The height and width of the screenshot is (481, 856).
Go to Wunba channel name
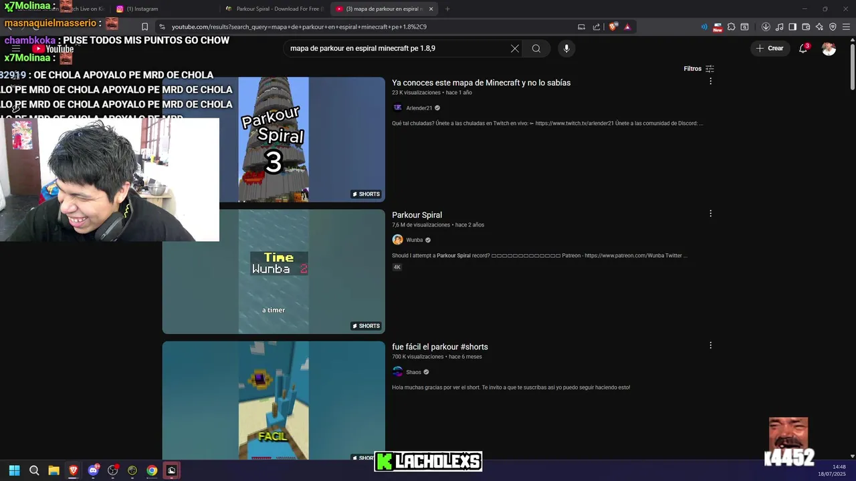click(414, 240)
